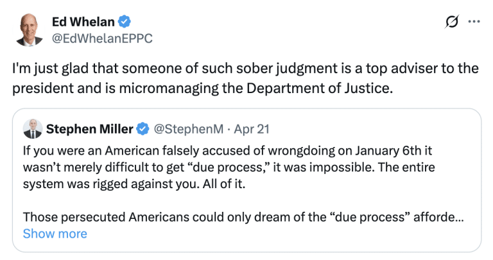Screen dimensions: 493x260
Task: Open the three-dot More options menu
Action: click(x=474, y=22)
